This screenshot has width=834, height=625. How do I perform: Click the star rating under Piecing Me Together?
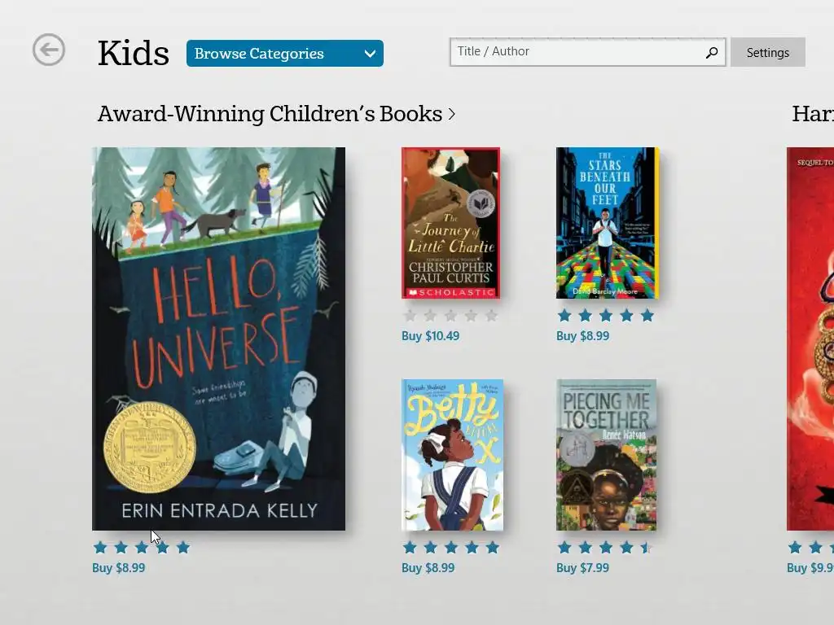[x=605, y=547]
